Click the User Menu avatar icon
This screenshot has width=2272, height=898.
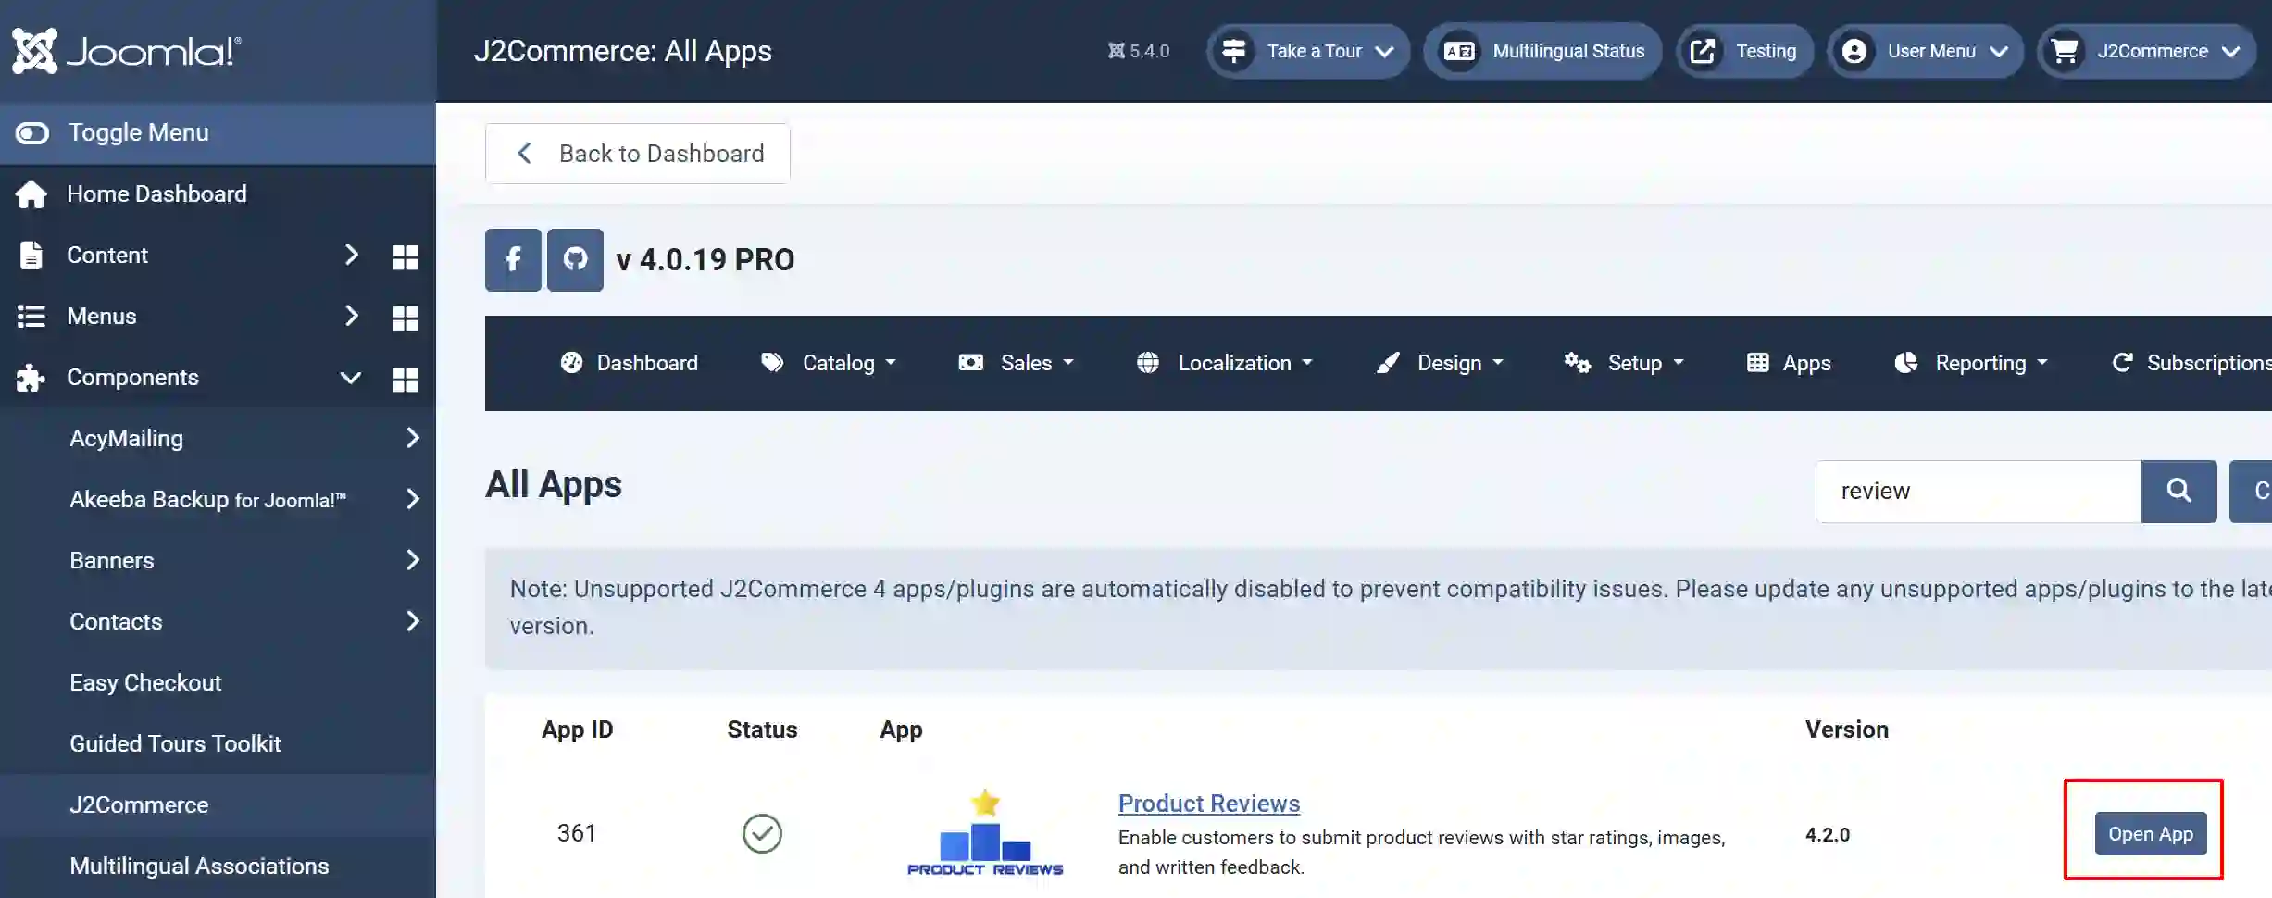click(x=1854, y=51)
